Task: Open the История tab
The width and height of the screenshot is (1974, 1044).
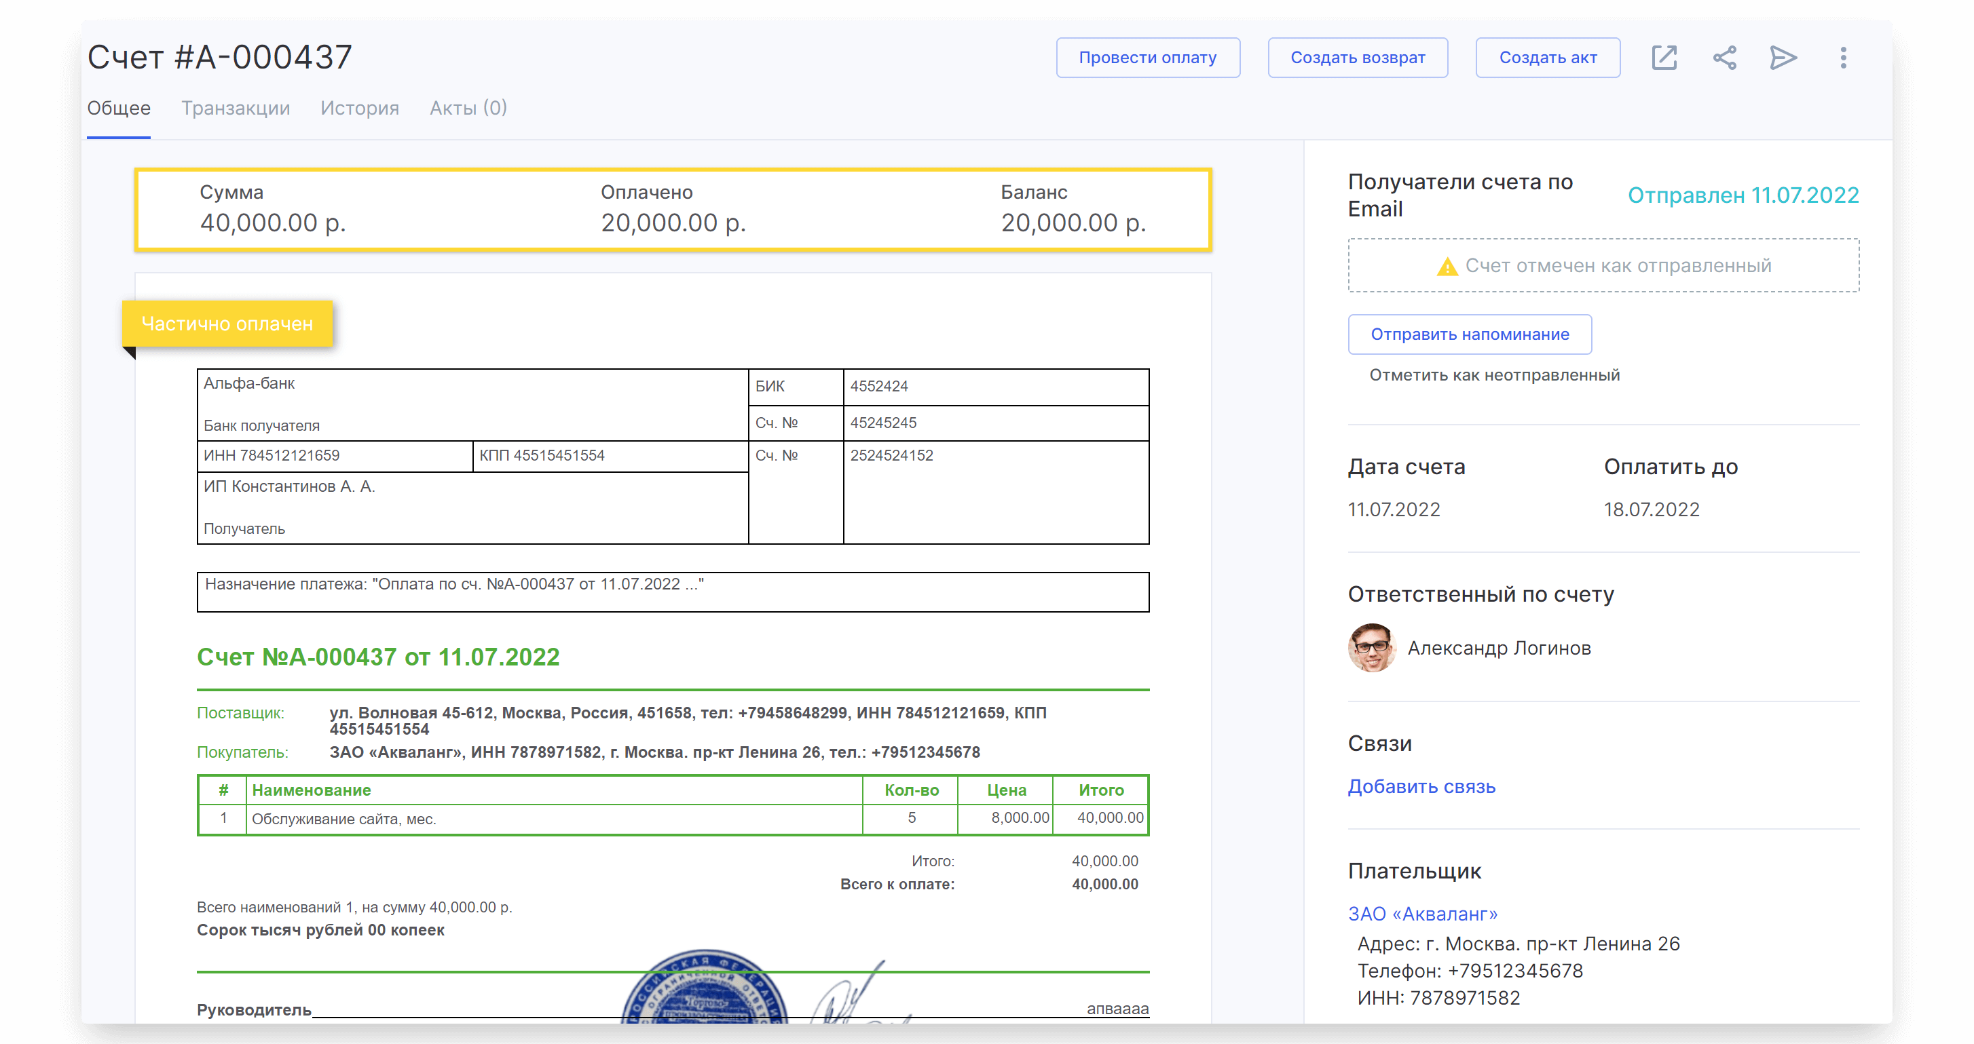Action: pos(359,108)
